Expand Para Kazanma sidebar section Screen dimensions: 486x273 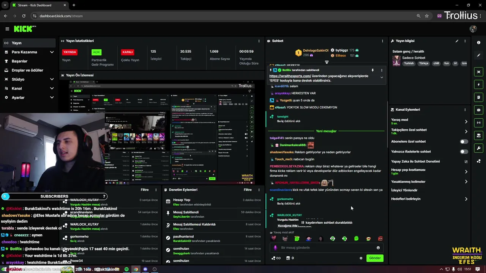coord(52,52)
